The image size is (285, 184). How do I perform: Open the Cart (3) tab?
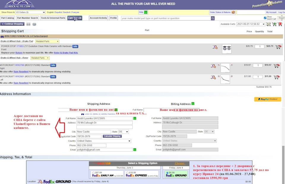(x=75, y=18)
